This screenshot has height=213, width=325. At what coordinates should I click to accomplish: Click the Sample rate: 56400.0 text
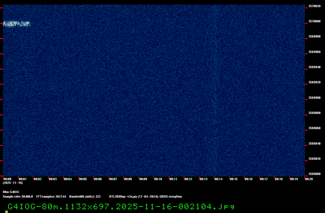(18, 197)
